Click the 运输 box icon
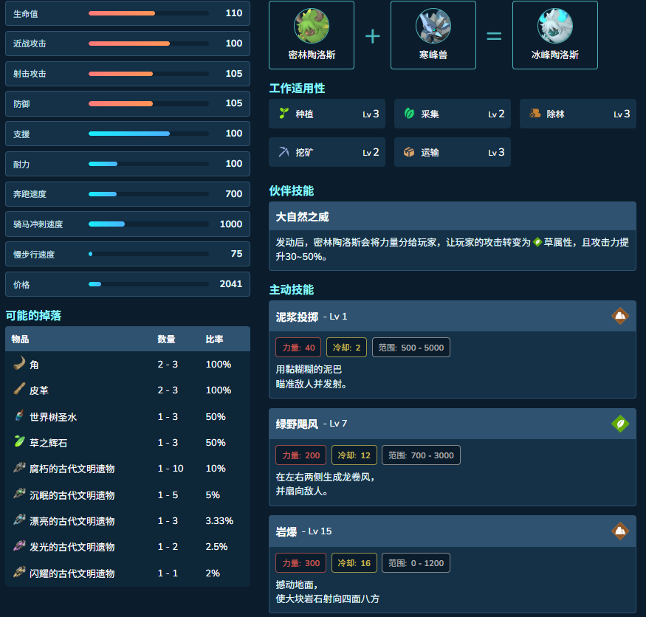646x617 pixels. click(x=409, y=152)
